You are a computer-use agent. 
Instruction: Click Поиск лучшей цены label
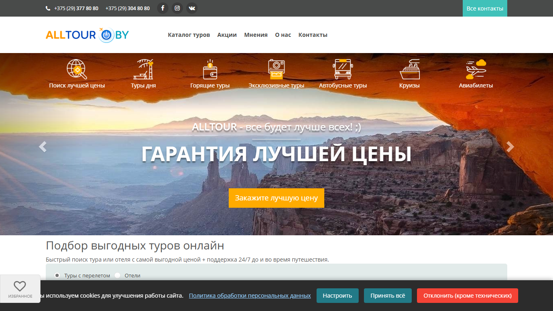77,85
